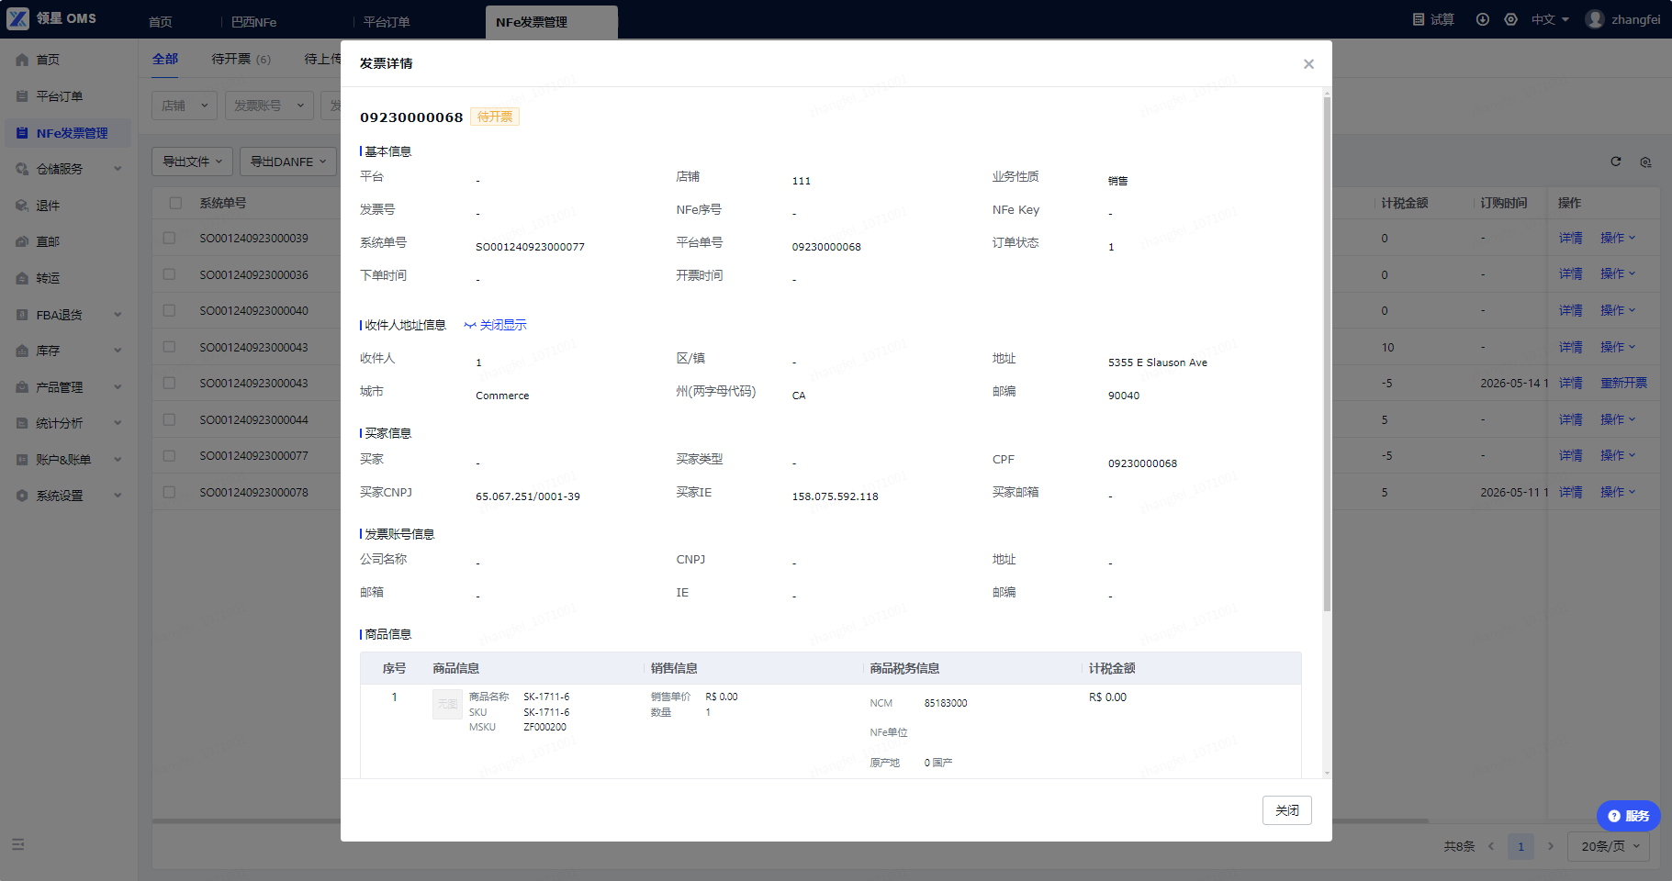Viewport: 1672px width, 881px height.
Task: Open 详情 for row SO001240923000077
Action: tap(1570, 455)
